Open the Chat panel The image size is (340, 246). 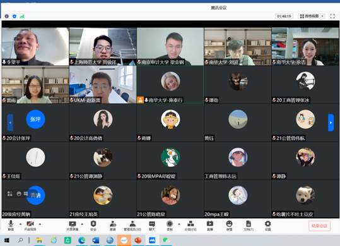[152, 225]
